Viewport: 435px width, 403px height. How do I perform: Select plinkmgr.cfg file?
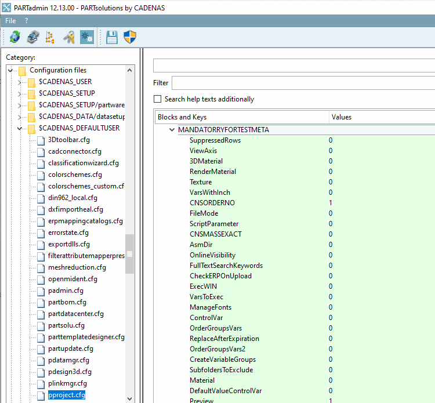67,384
